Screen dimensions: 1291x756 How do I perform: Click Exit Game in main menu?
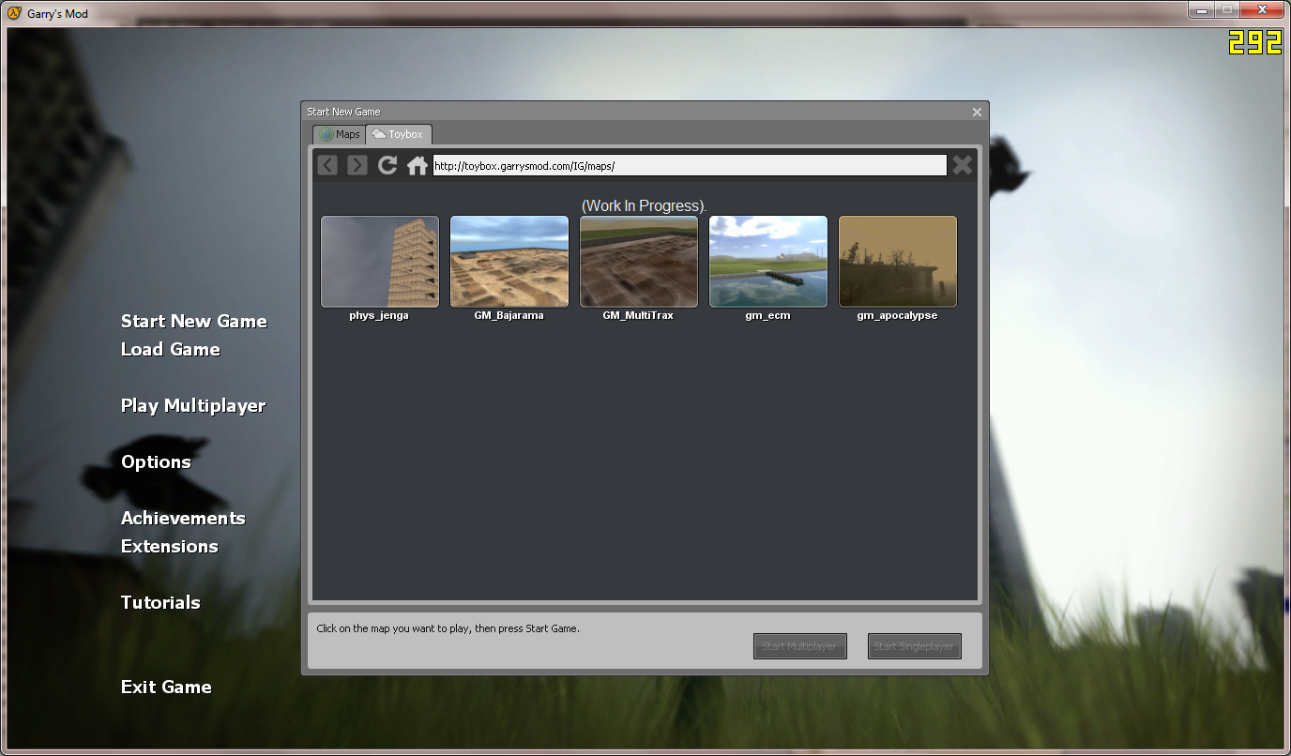(x=166, y=687)
